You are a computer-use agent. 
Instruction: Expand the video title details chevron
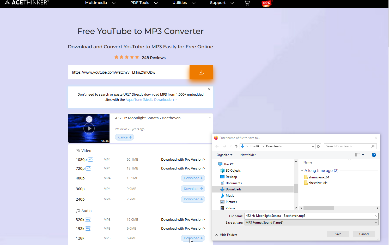(210, 118)
